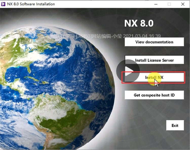This screenshot has height=150, width=190.
Task: Minimize the NX 8.0 Software Installation window
Action: (156, 4)
